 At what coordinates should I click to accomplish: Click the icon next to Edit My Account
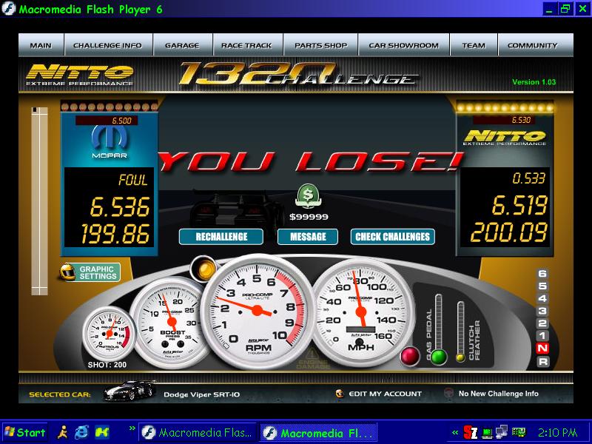coord(340,394)
